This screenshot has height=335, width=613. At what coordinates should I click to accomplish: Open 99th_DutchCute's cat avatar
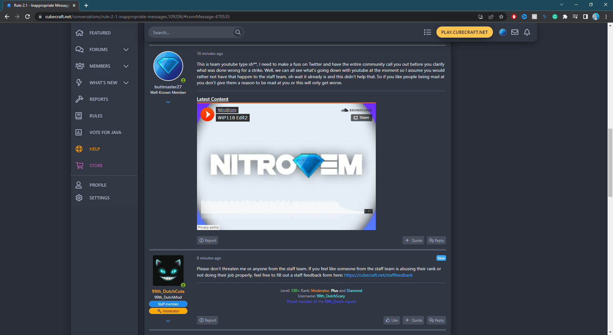point(168,271)
